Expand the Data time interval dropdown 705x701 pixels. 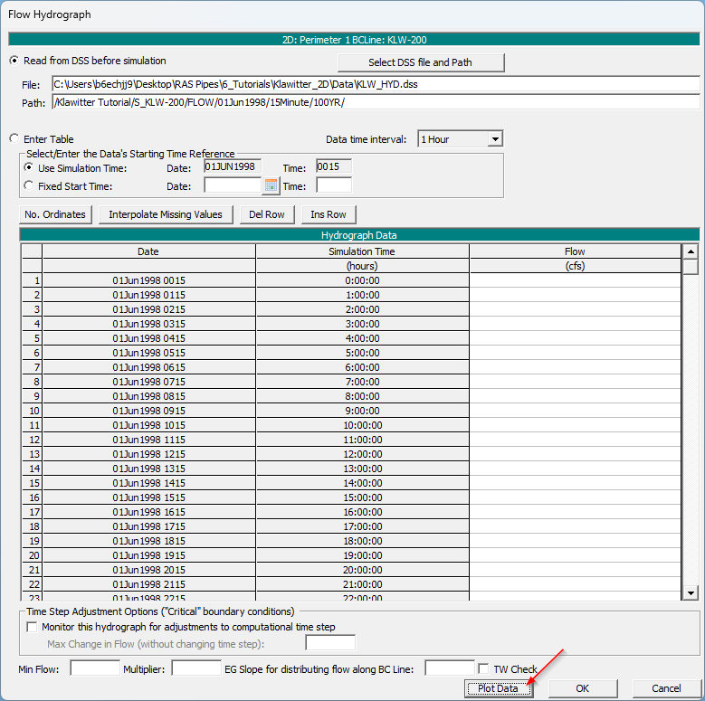click(494, 139)
